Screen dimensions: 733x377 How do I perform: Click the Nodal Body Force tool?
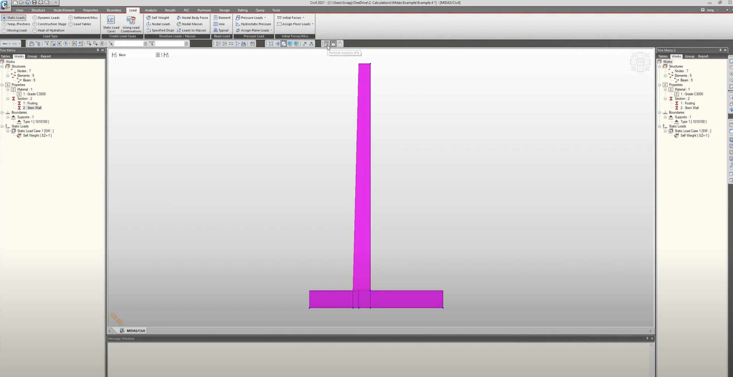click(192, 18)
